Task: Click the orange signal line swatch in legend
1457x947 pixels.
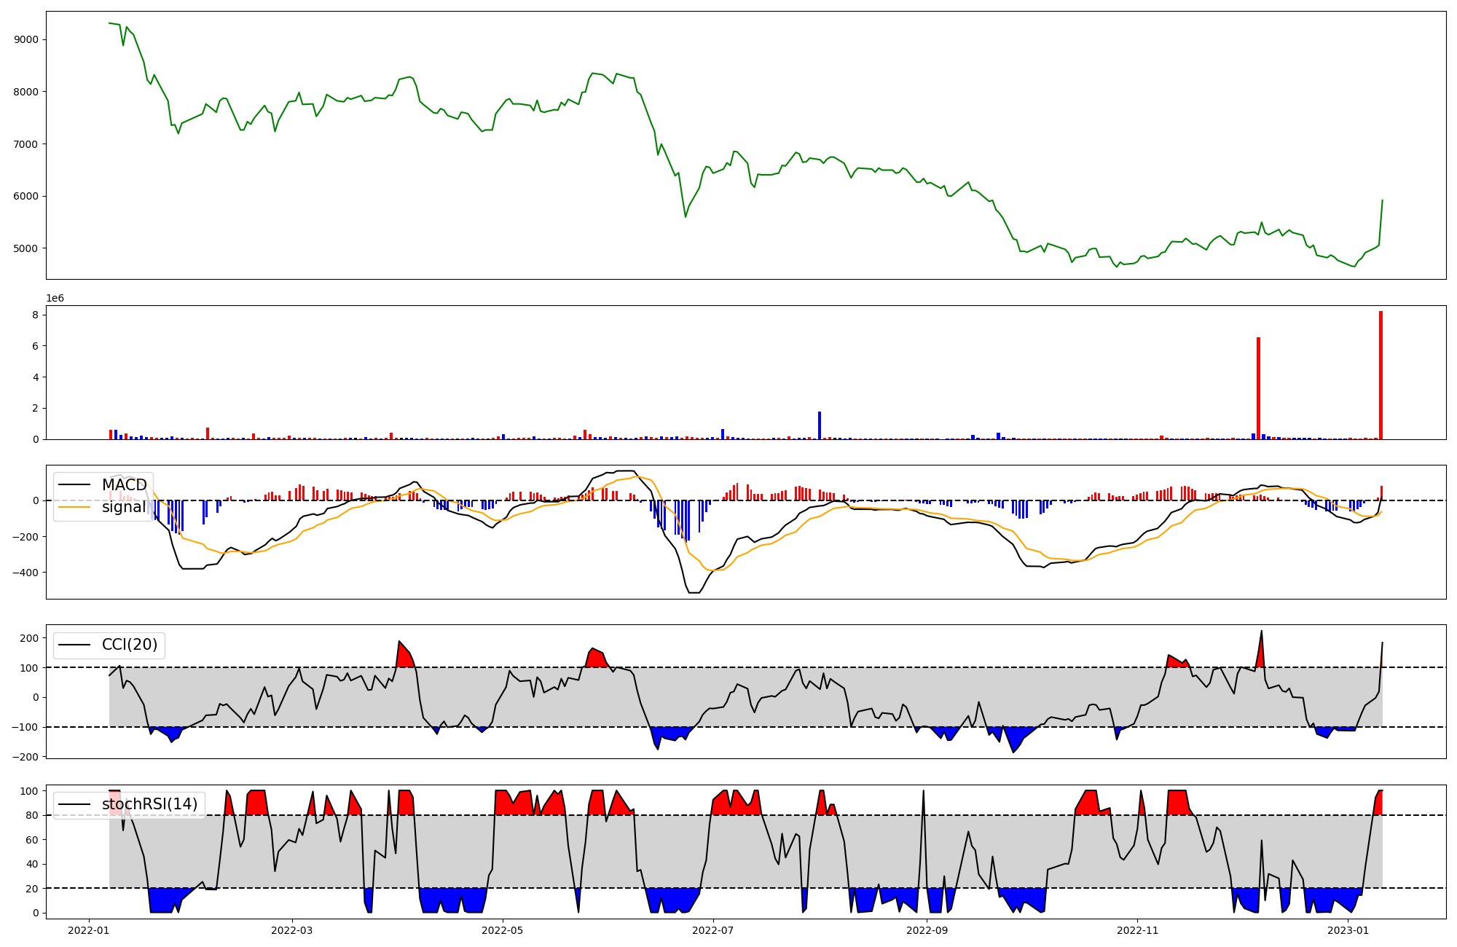Action: 74,507
